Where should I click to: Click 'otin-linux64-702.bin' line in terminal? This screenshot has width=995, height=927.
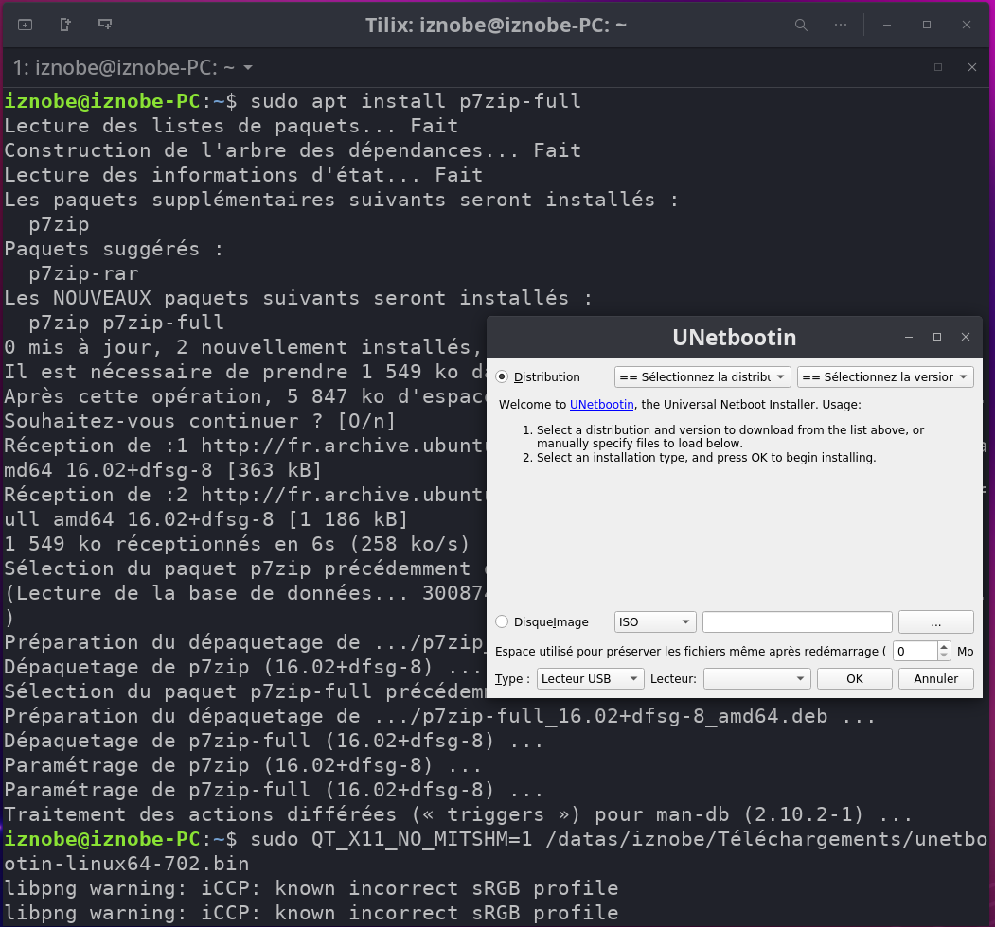click(127, 864)
